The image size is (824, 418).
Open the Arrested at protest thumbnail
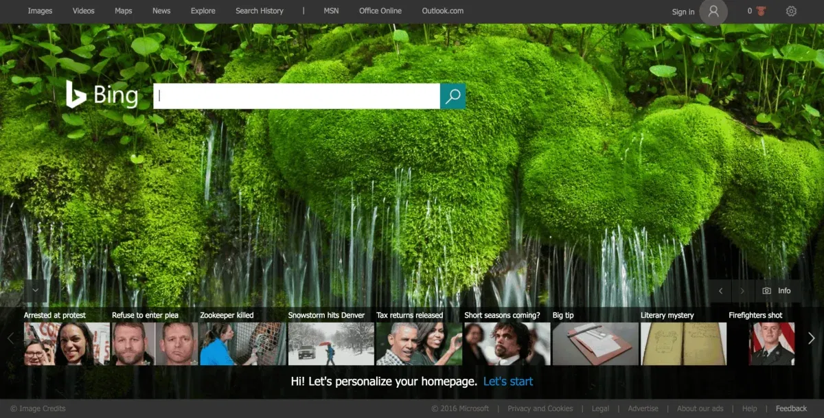(67, 344)
